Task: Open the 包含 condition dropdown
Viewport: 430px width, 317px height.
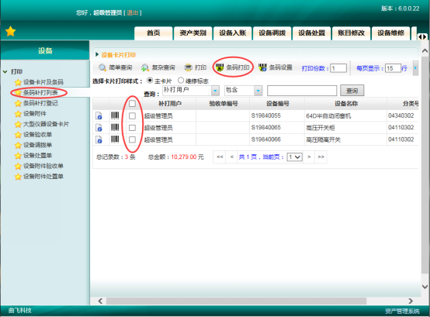Action: click(258, 91)
